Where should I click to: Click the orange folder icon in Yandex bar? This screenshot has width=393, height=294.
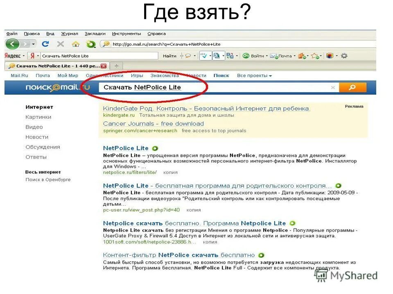[302, 56]
